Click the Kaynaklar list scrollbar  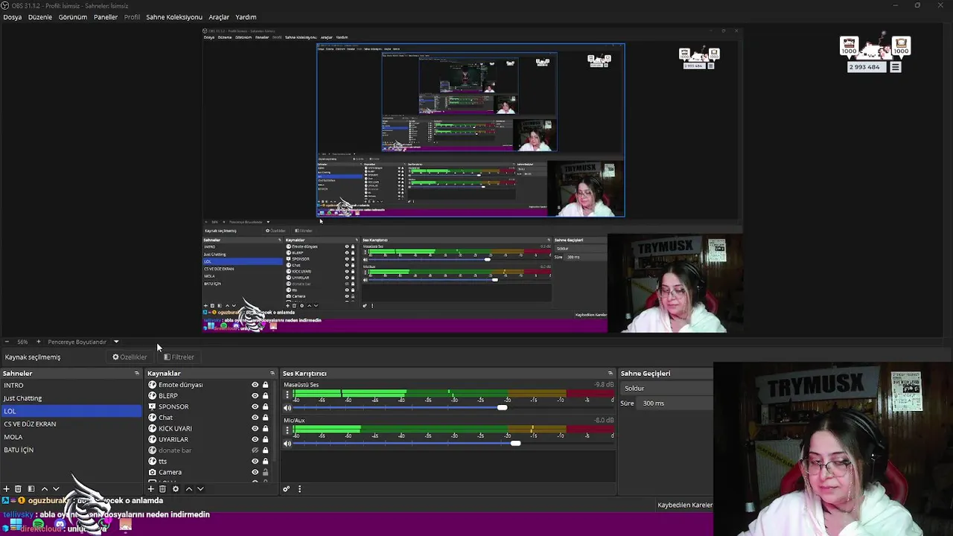coord(275,421)
